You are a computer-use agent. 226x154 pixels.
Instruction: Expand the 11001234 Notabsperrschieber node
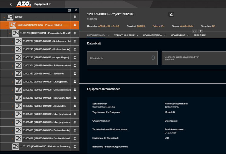pos(12,42)
